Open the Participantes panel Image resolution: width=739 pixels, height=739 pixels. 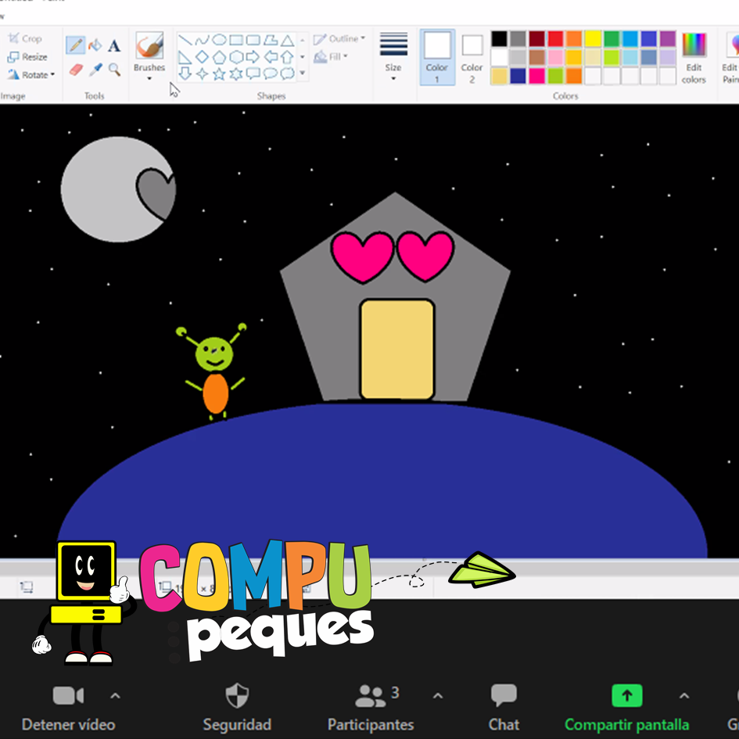(x=371, y=695)
